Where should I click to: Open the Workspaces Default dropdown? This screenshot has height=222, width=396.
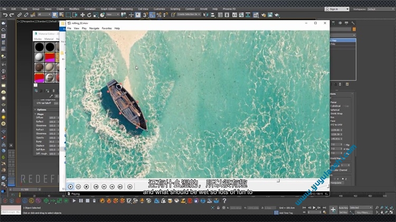click(x=380, y=9)
